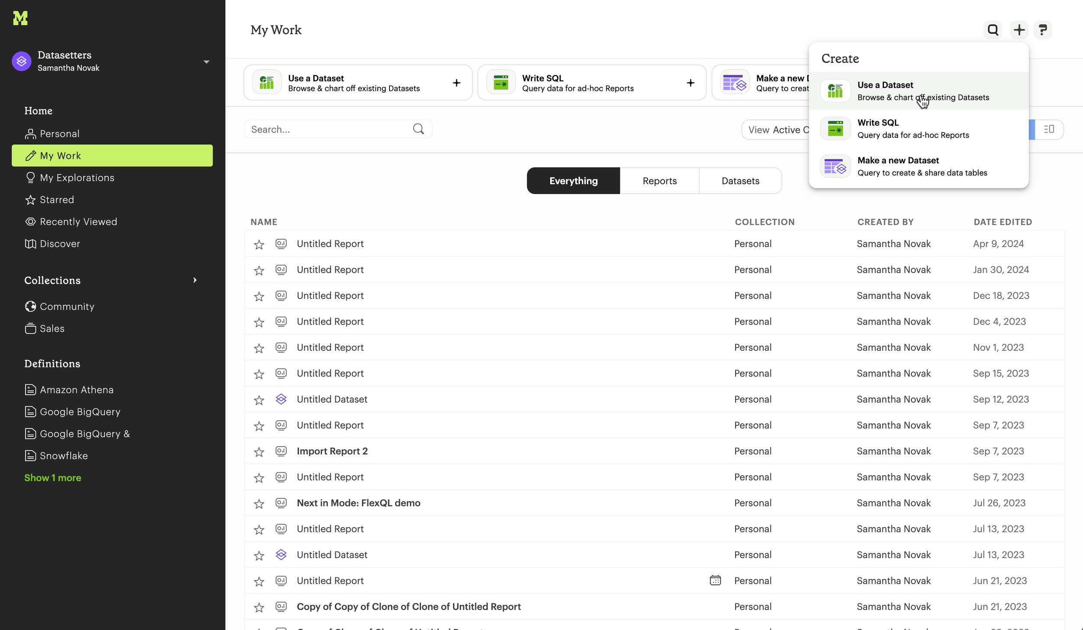
Task: Click the Write SQL icon in Create menu
Action: pyautogui.click(x=835, y=129)
